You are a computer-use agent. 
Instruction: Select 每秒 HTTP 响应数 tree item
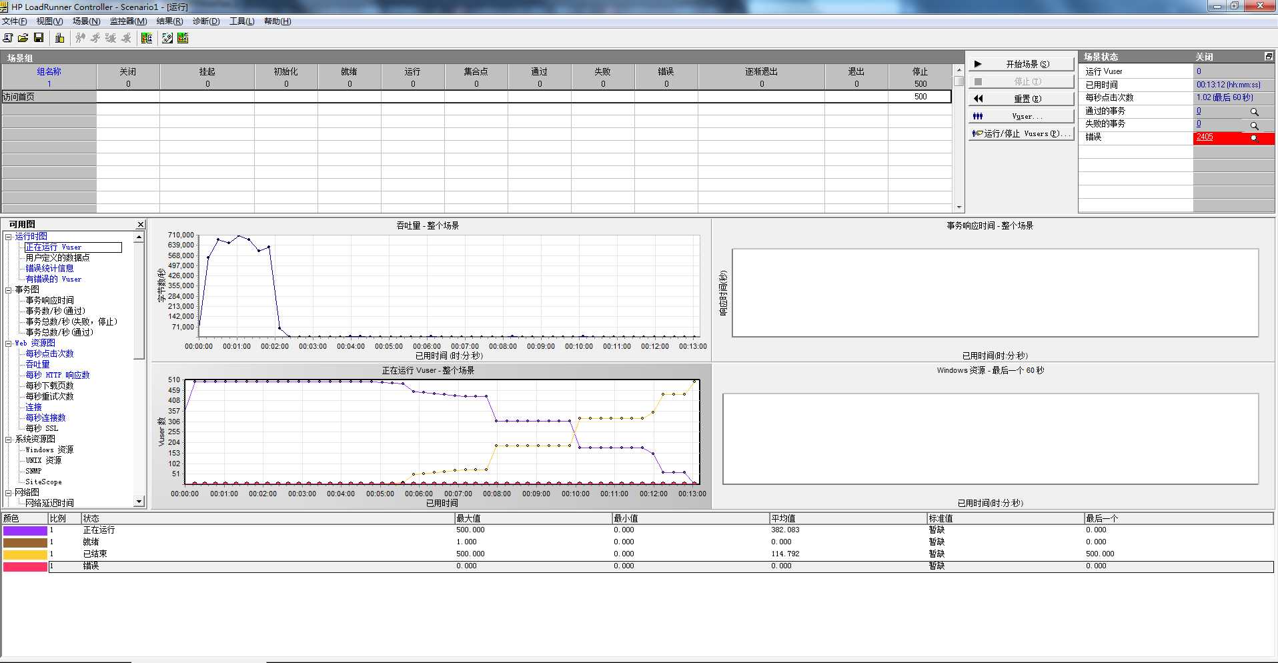point(57,376)
